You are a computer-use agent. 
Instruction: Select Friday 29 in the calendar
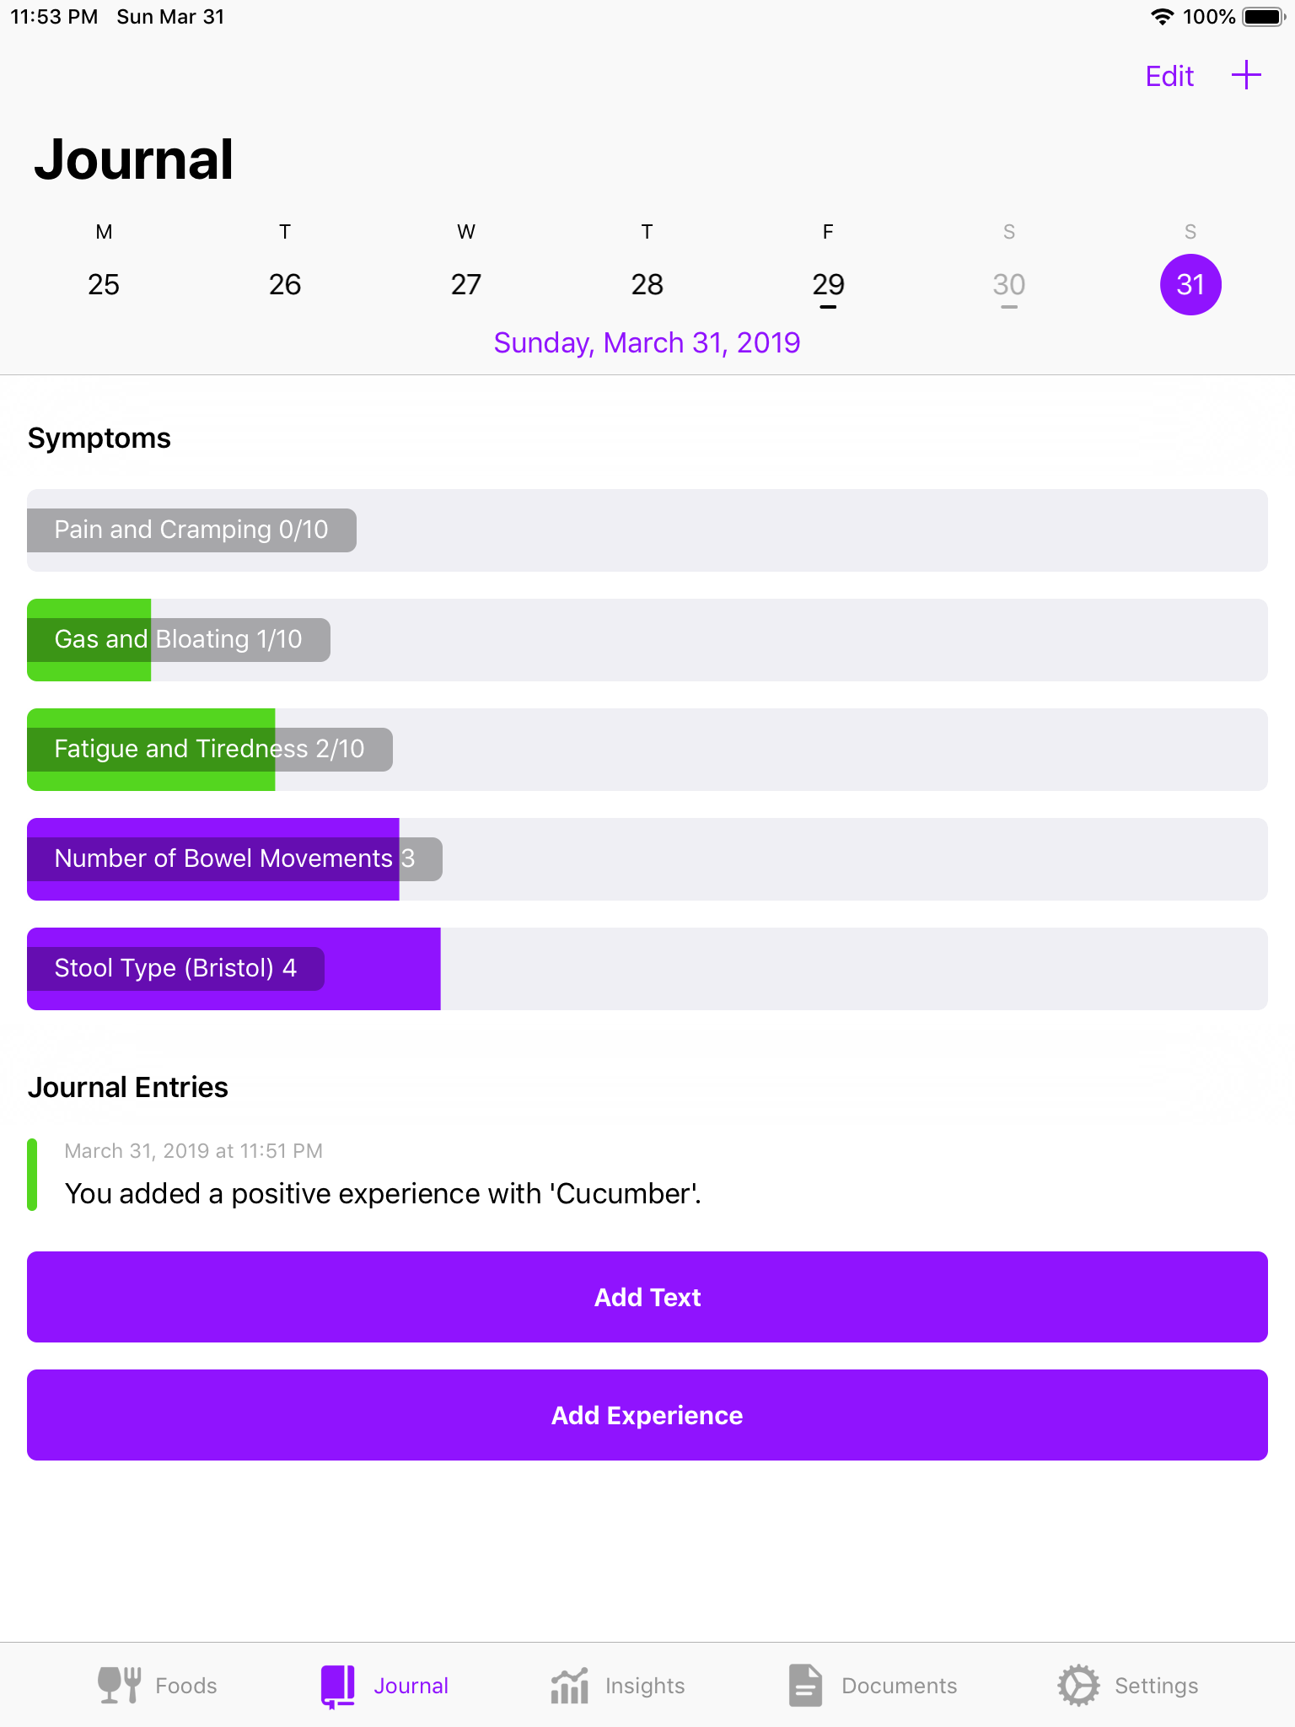[x=828, y=284]
